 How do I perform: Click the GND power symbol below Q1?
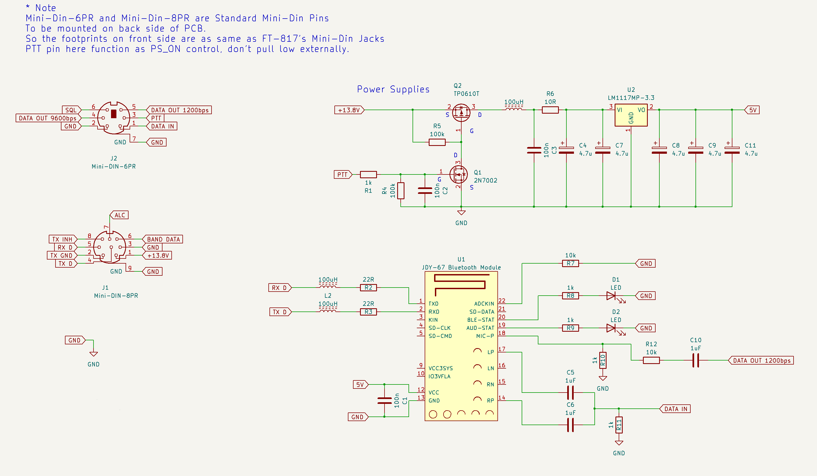click(461, 213)
